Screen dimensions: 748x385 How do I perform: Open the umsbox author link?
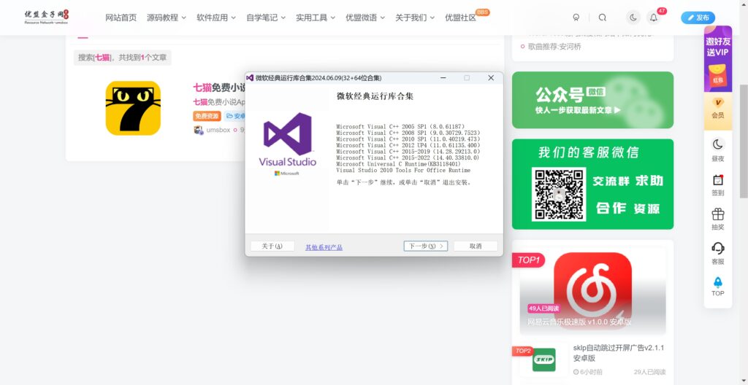218,130
